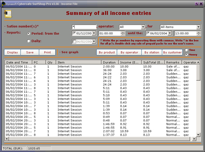Open the Daily date calendar dropdown
Viewport: 205px width, 152px height.
point(94,41)
